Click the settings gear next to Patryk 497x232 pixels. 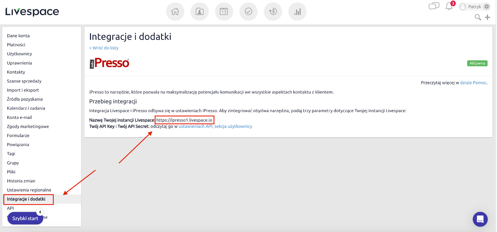[487, 7]
